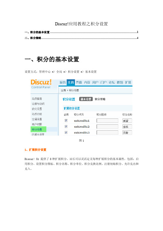The height and width of the screenshot is (231, 163).
Task: Click the Discuz! Control Panel logo
Action: pos(41,84)
